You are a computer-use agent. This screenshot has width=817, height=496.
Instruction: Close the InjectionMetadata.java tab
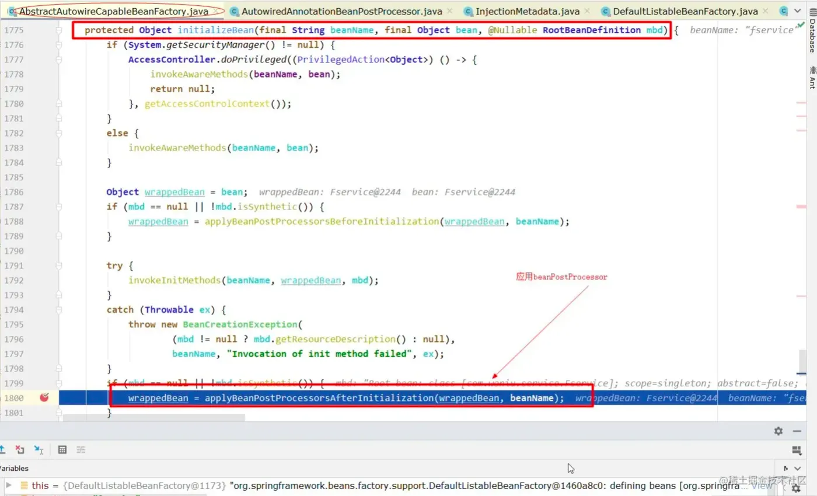point(588,12)
